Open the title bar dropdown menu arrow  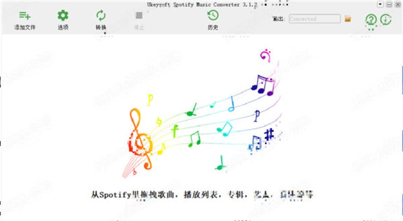(380, 4)
